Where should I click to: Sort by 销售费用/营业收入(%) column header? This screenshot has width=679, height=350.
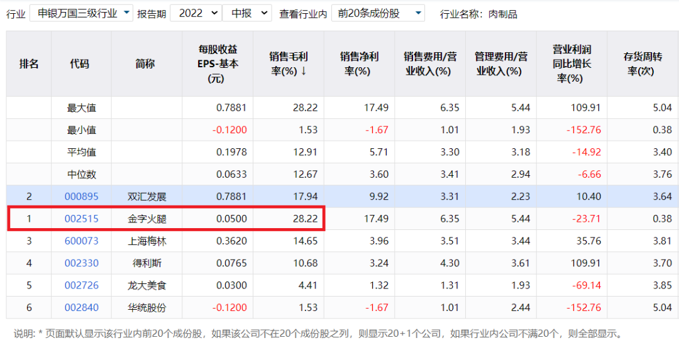[x=429, y=63]
